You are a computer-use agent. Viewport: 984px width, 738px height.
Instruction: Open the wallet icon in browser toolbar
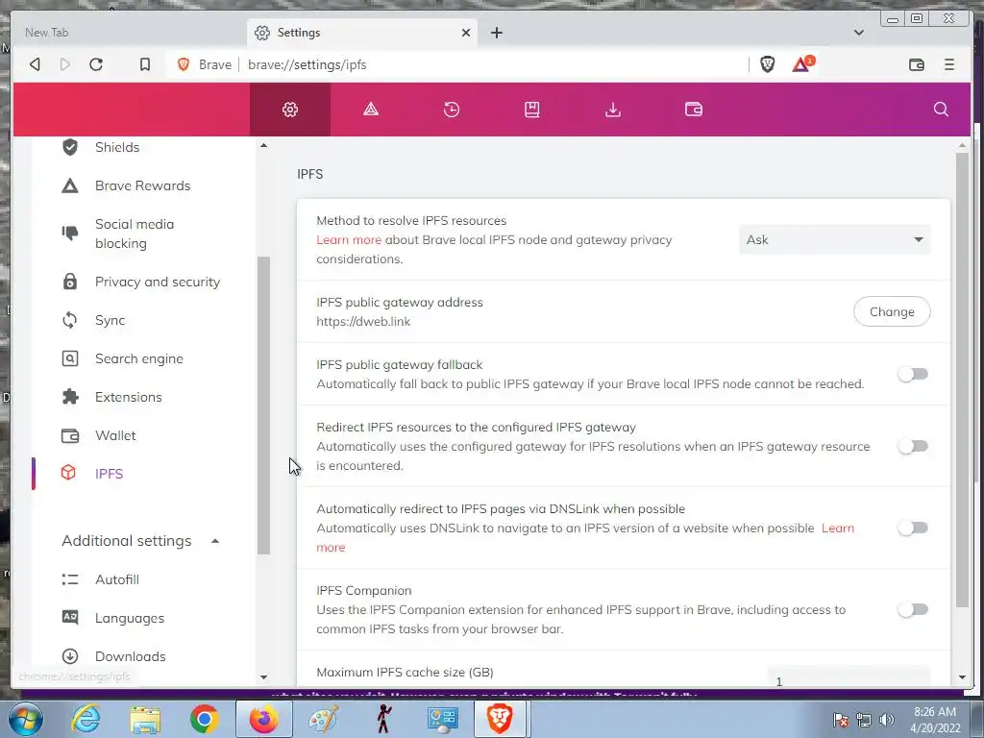(916, 64)
